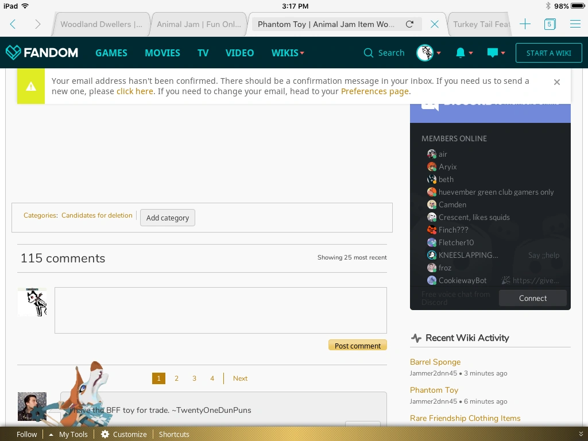Image resolution: width=588 pixels, height=441 pixels.
Task: Click Discord member CookiewayBot
Action: point(457,280)
